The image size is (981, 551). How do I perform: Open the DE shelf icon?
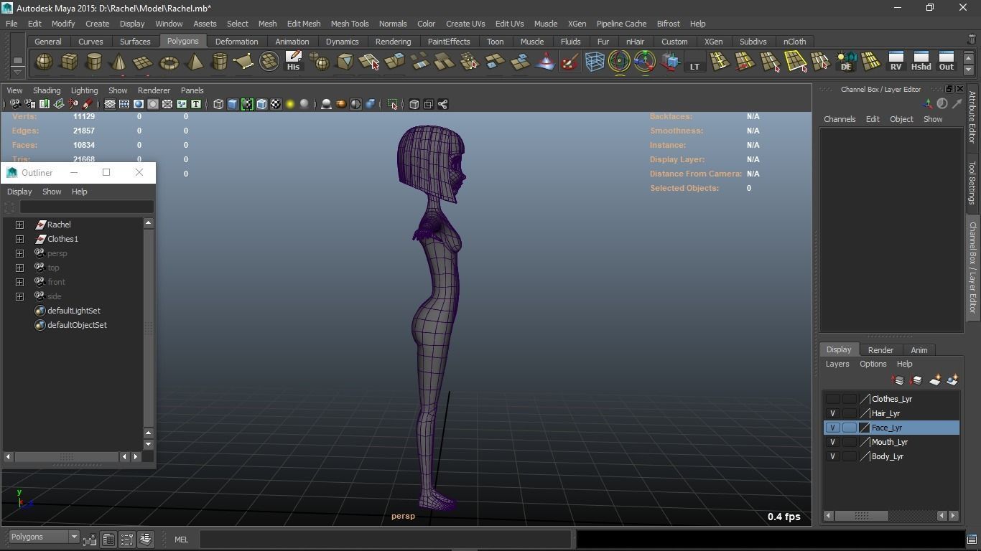(846, 62)
